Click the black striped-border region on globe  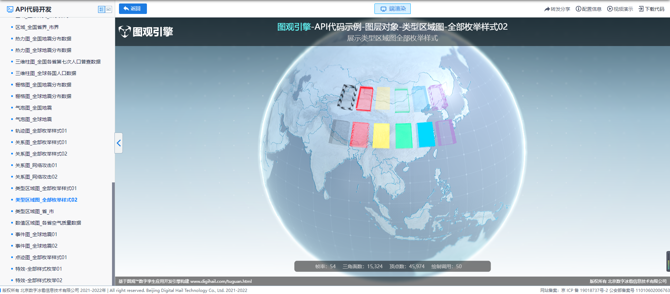tap(347, 97)
